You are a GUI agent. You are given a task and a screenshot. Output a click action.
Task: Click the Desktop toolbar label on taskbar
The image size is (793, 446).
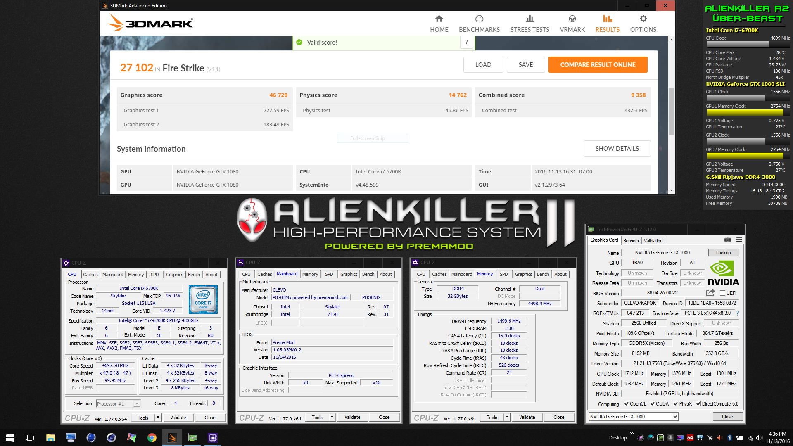click(x=618, y=438)
